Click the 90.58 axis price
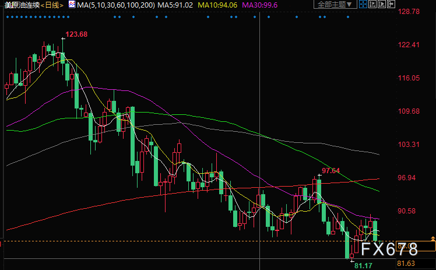This screenshot has height=270, width=436. [x=407, y=211]
